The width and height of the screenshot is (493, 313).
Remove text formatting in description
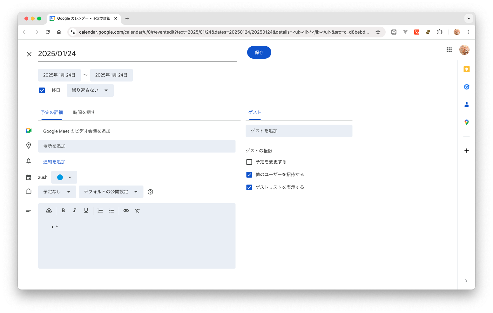coord(138,211)
